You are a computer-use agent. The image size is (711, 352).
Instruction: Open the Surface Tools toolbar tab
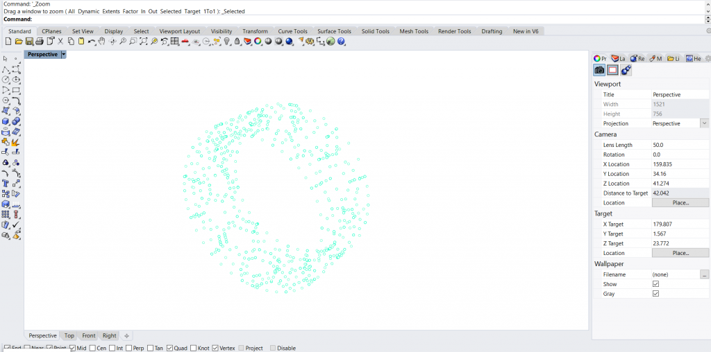334,31
